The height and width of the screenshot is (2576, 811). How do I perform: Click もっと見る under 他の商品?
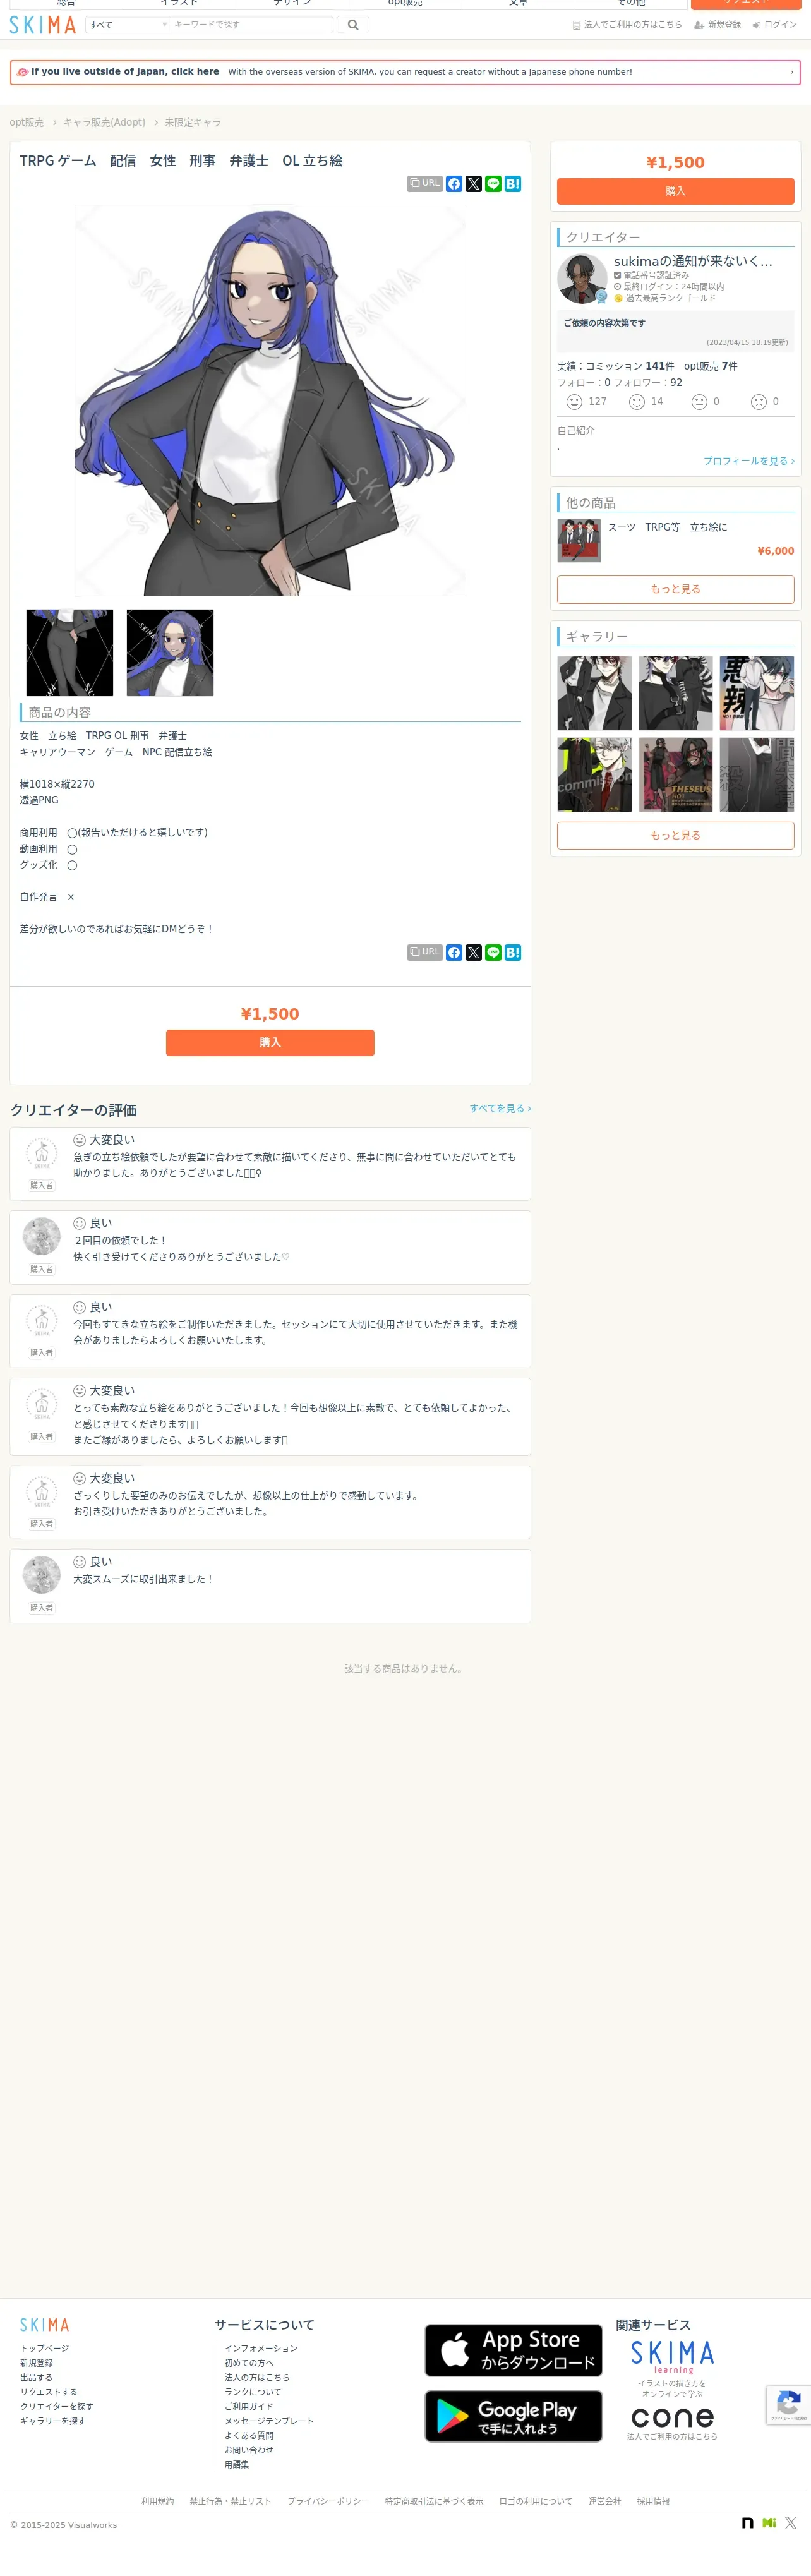coord(675,589)
